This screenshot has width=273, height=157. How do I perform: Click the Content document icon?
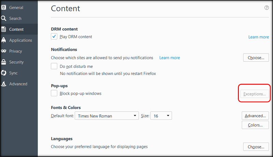pyautogui.click(x=4, y=29)
